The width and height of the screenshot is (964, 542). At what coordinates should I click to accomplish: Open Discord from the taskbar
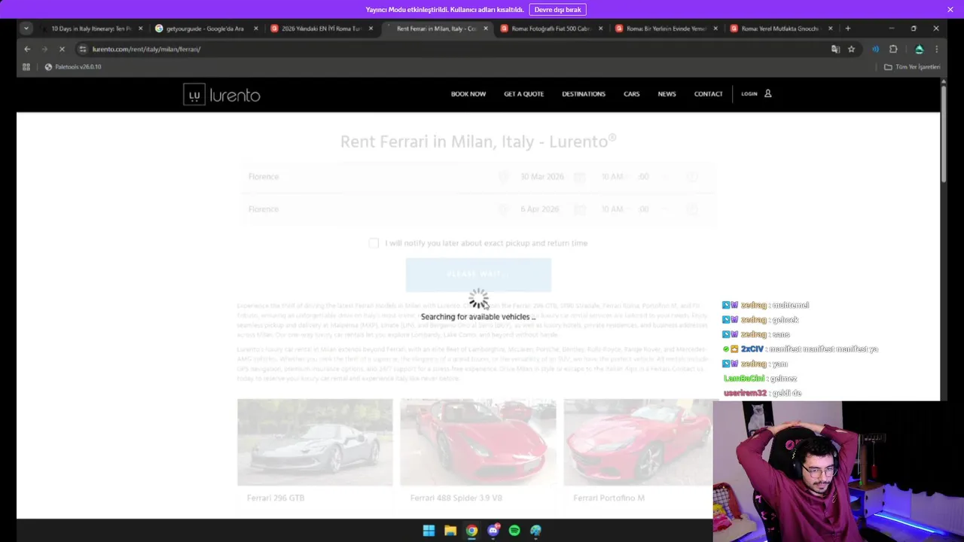click(493, 531)
